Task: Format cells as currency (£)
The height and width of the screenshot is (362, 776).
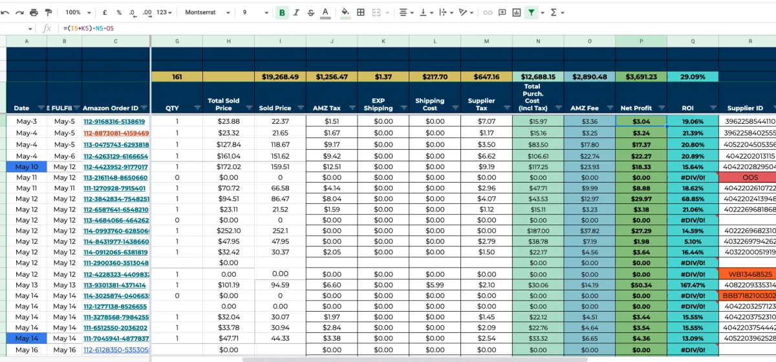Action: click(105, 12)
